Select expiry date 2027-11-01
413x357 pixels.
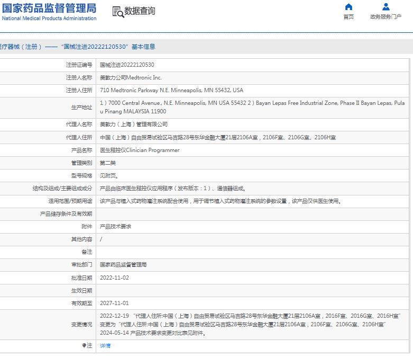114,303
